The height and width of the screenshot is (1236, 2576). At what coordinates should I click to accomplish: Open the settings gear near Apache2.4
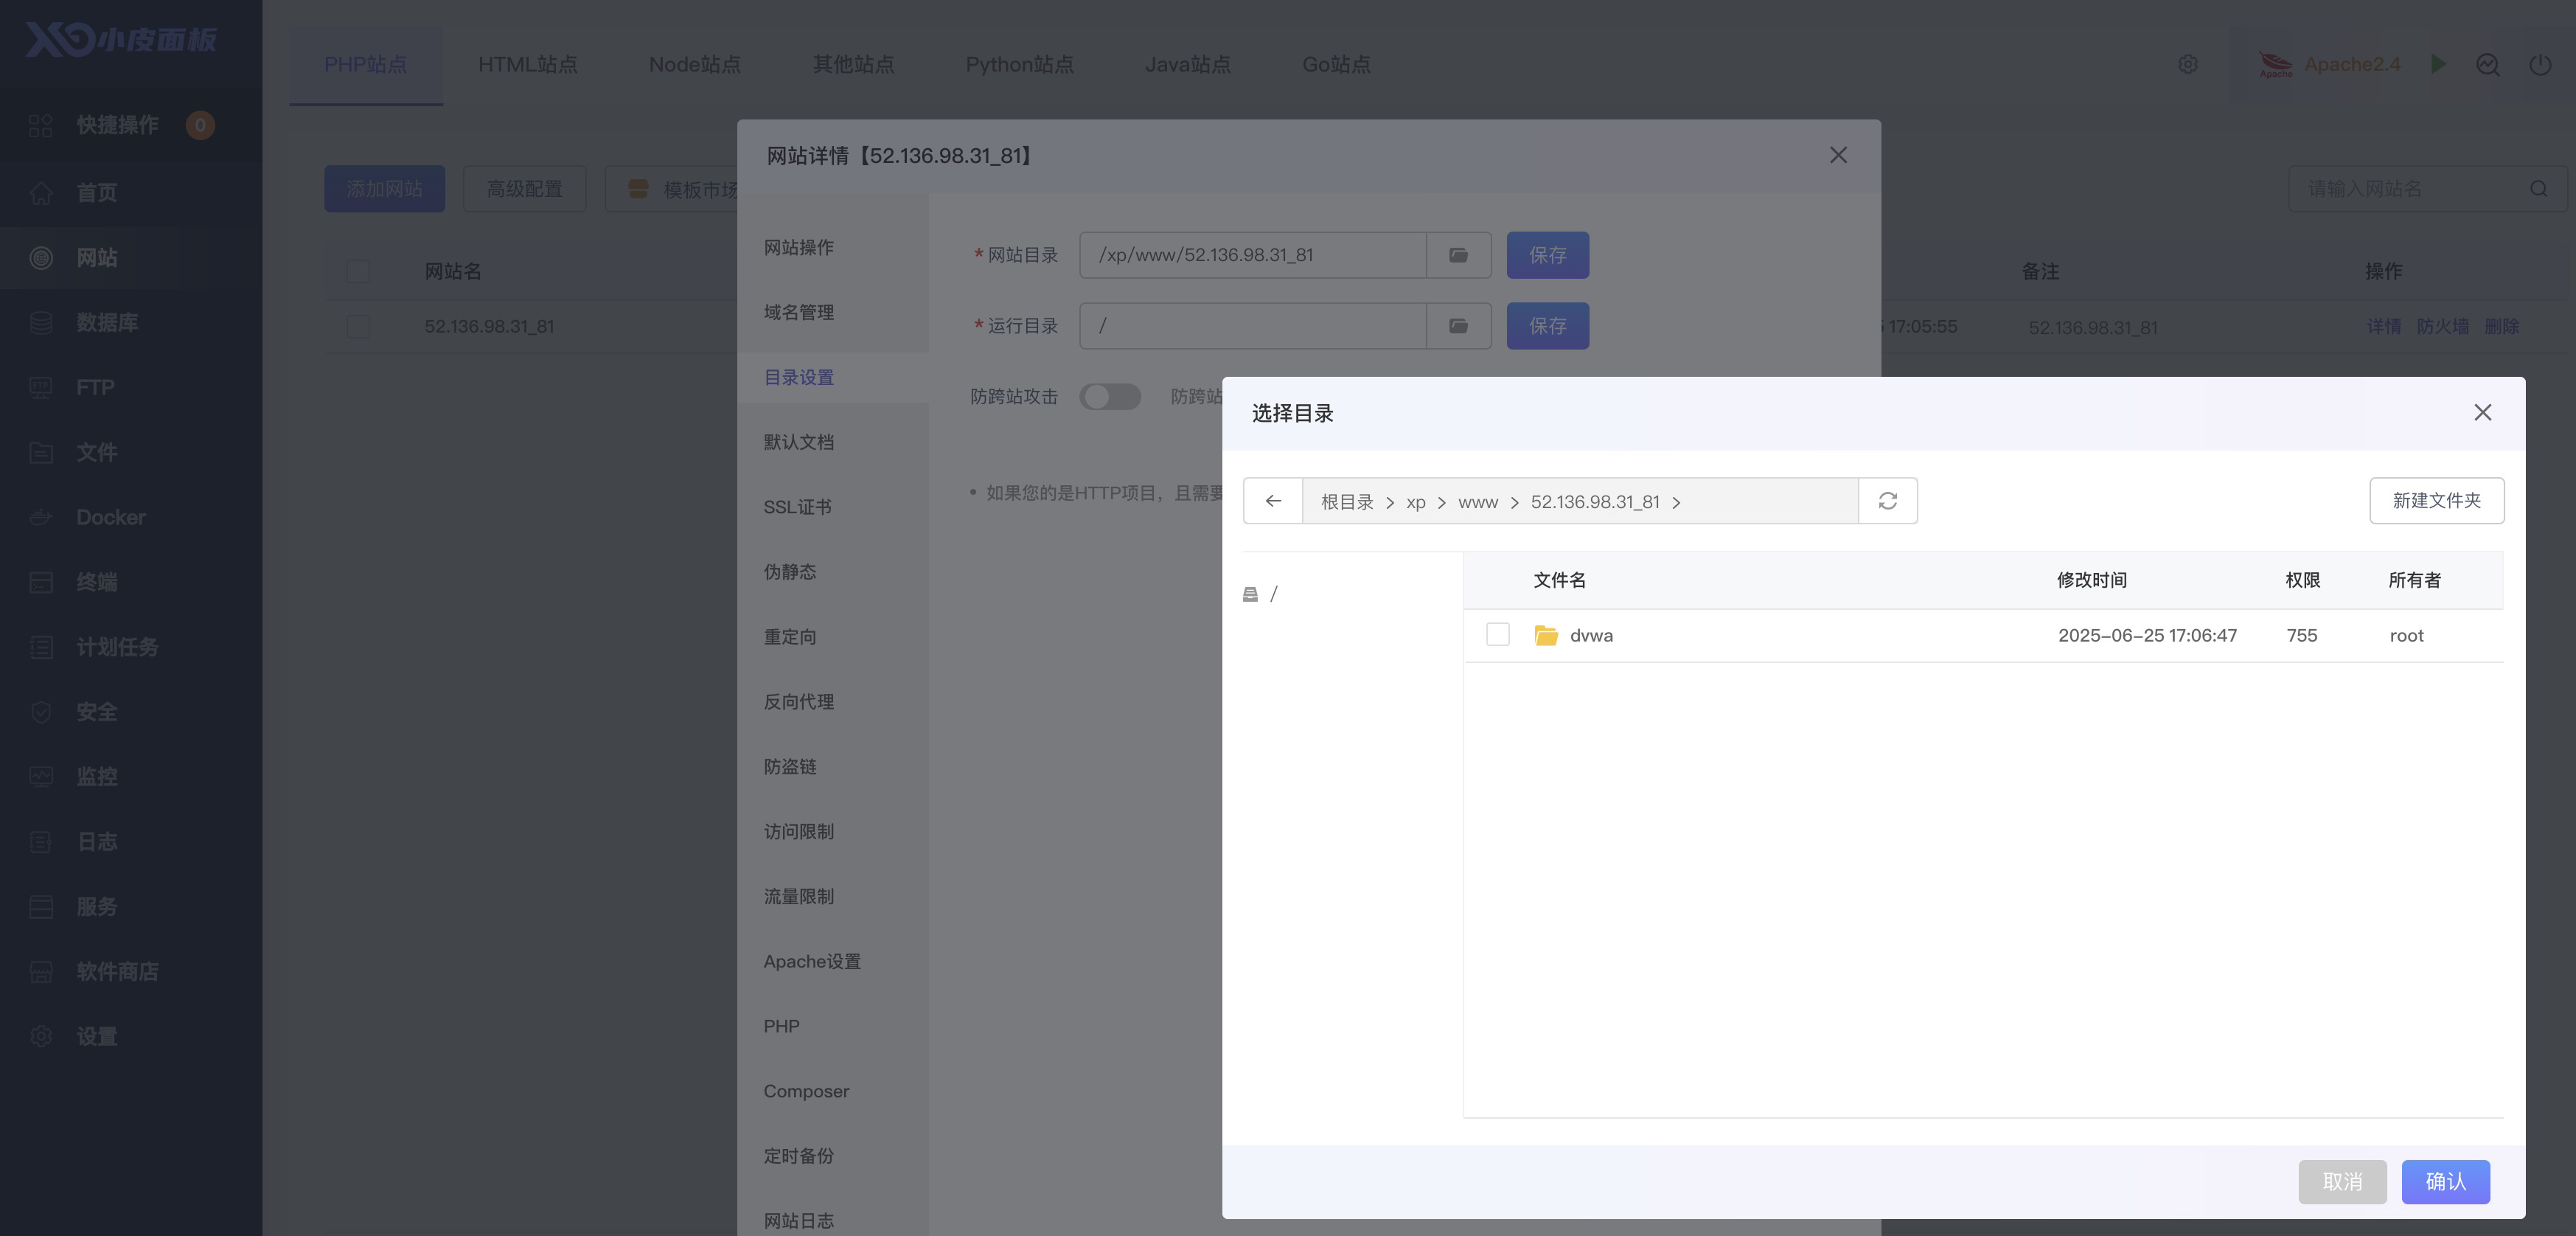click(2187, 64)
